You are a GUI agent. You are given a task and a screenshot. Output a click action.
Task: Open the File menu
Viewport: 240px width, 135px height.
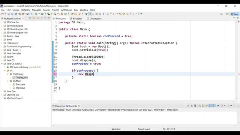3,10
